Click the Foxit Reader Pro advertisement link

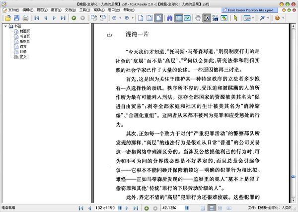(250, 10)
